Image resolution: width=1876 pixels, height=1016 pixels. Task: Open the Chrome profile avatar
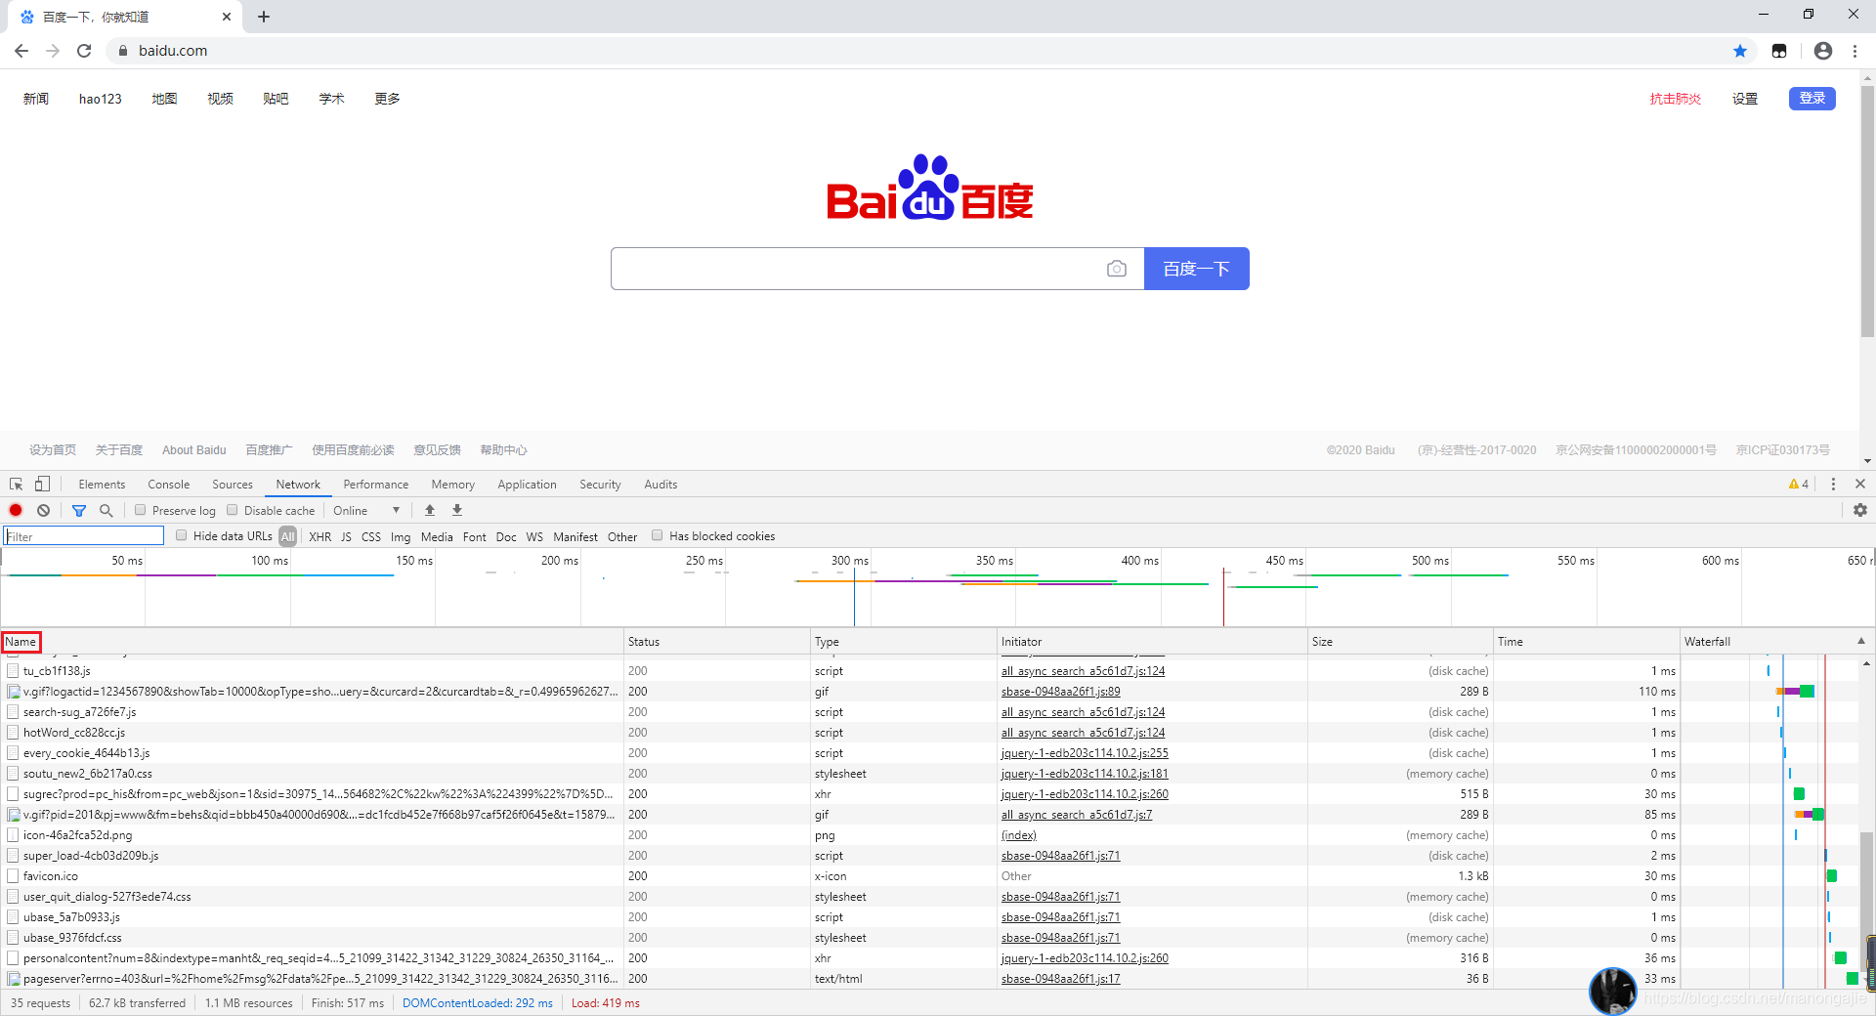pyautogui.click(x=1823, y=51)
